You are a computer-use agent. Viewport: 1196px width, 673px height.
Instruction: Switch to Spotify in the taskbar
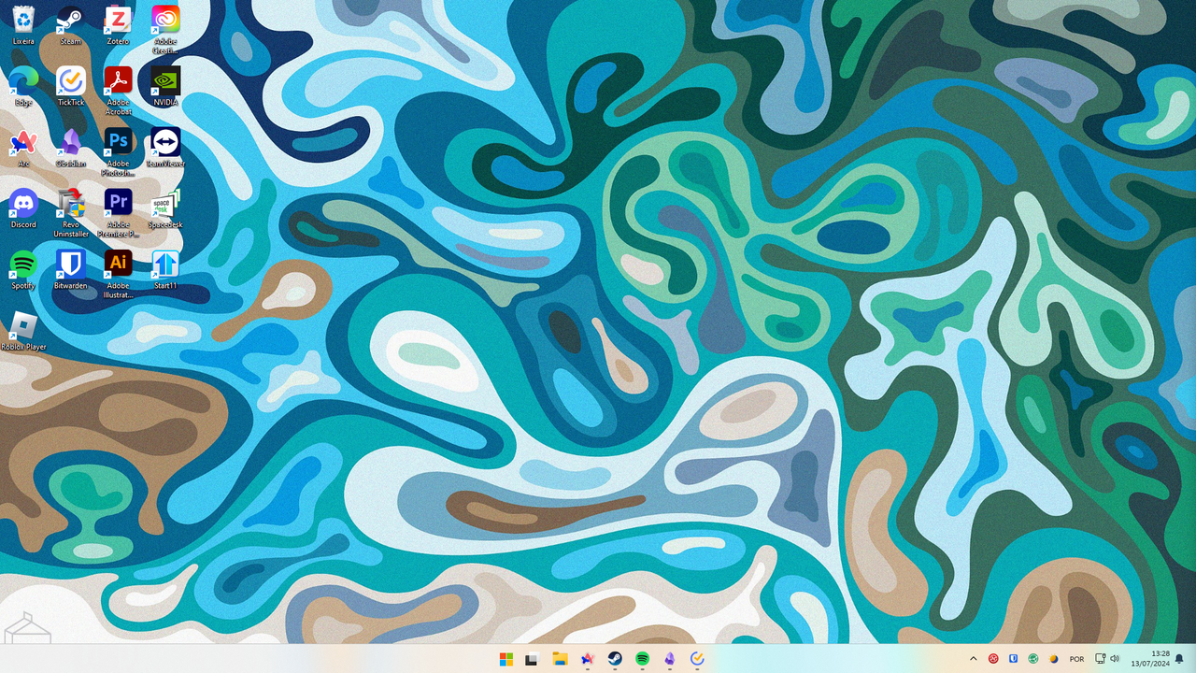643,659
